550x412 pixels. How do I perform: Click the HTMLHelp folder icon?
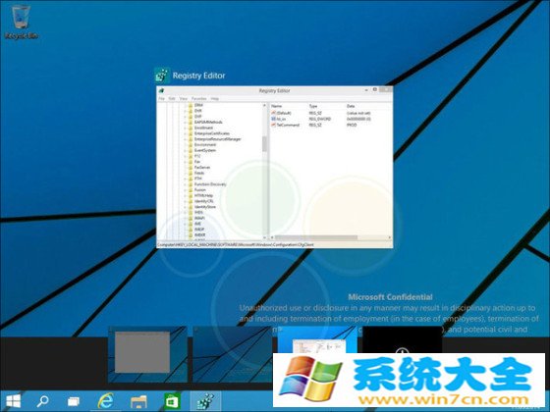coord(191,195)
